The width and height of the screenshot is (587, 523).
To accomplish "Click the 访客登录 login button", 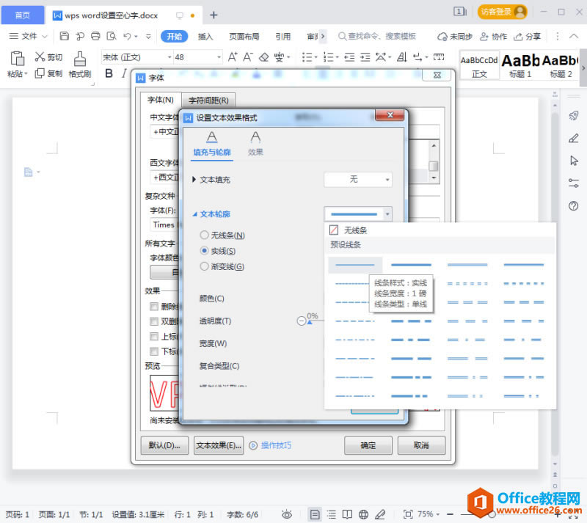I will click(503, 12).
